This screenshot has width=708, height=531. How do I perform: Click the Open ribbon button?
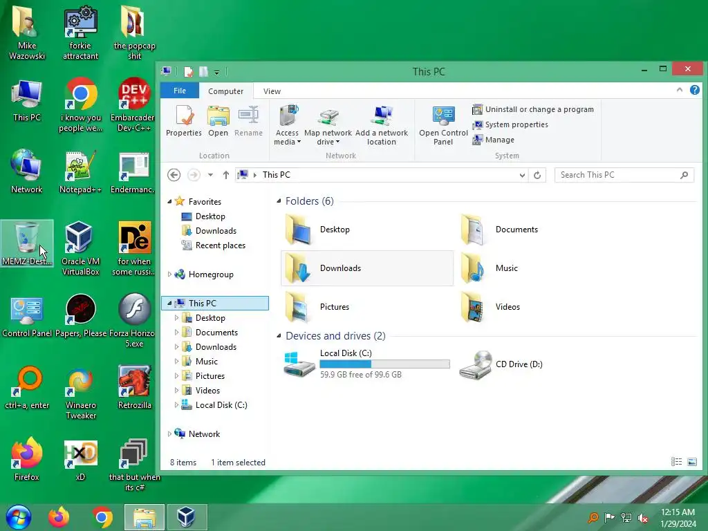point(218,120)
